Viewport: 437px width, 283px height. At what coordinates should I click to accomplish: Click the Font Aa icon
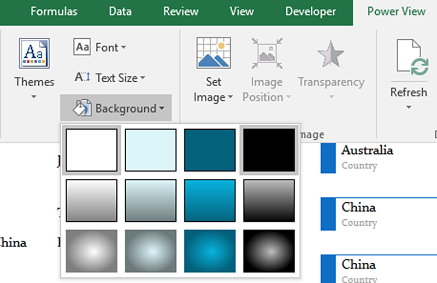82,47
